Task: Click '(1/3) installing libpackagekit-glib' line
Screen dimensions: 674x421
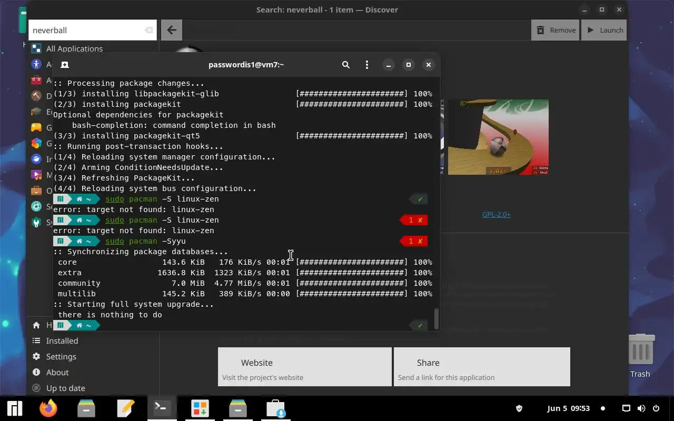Action: click(136, 94)
